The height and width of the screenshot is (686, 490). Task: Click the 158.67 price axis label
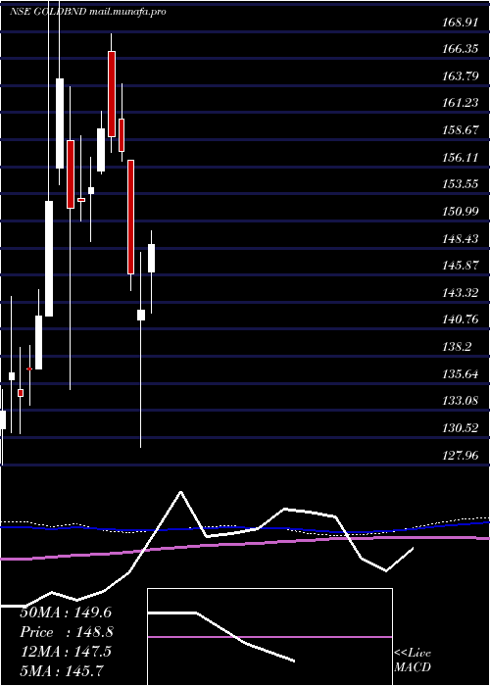pos(460,130)
